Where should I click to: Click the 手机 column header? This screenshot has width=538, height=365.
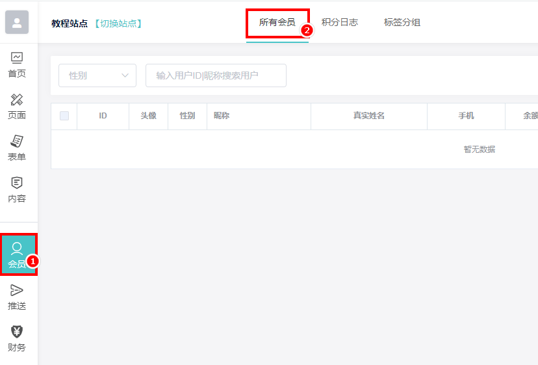point(466,116)
